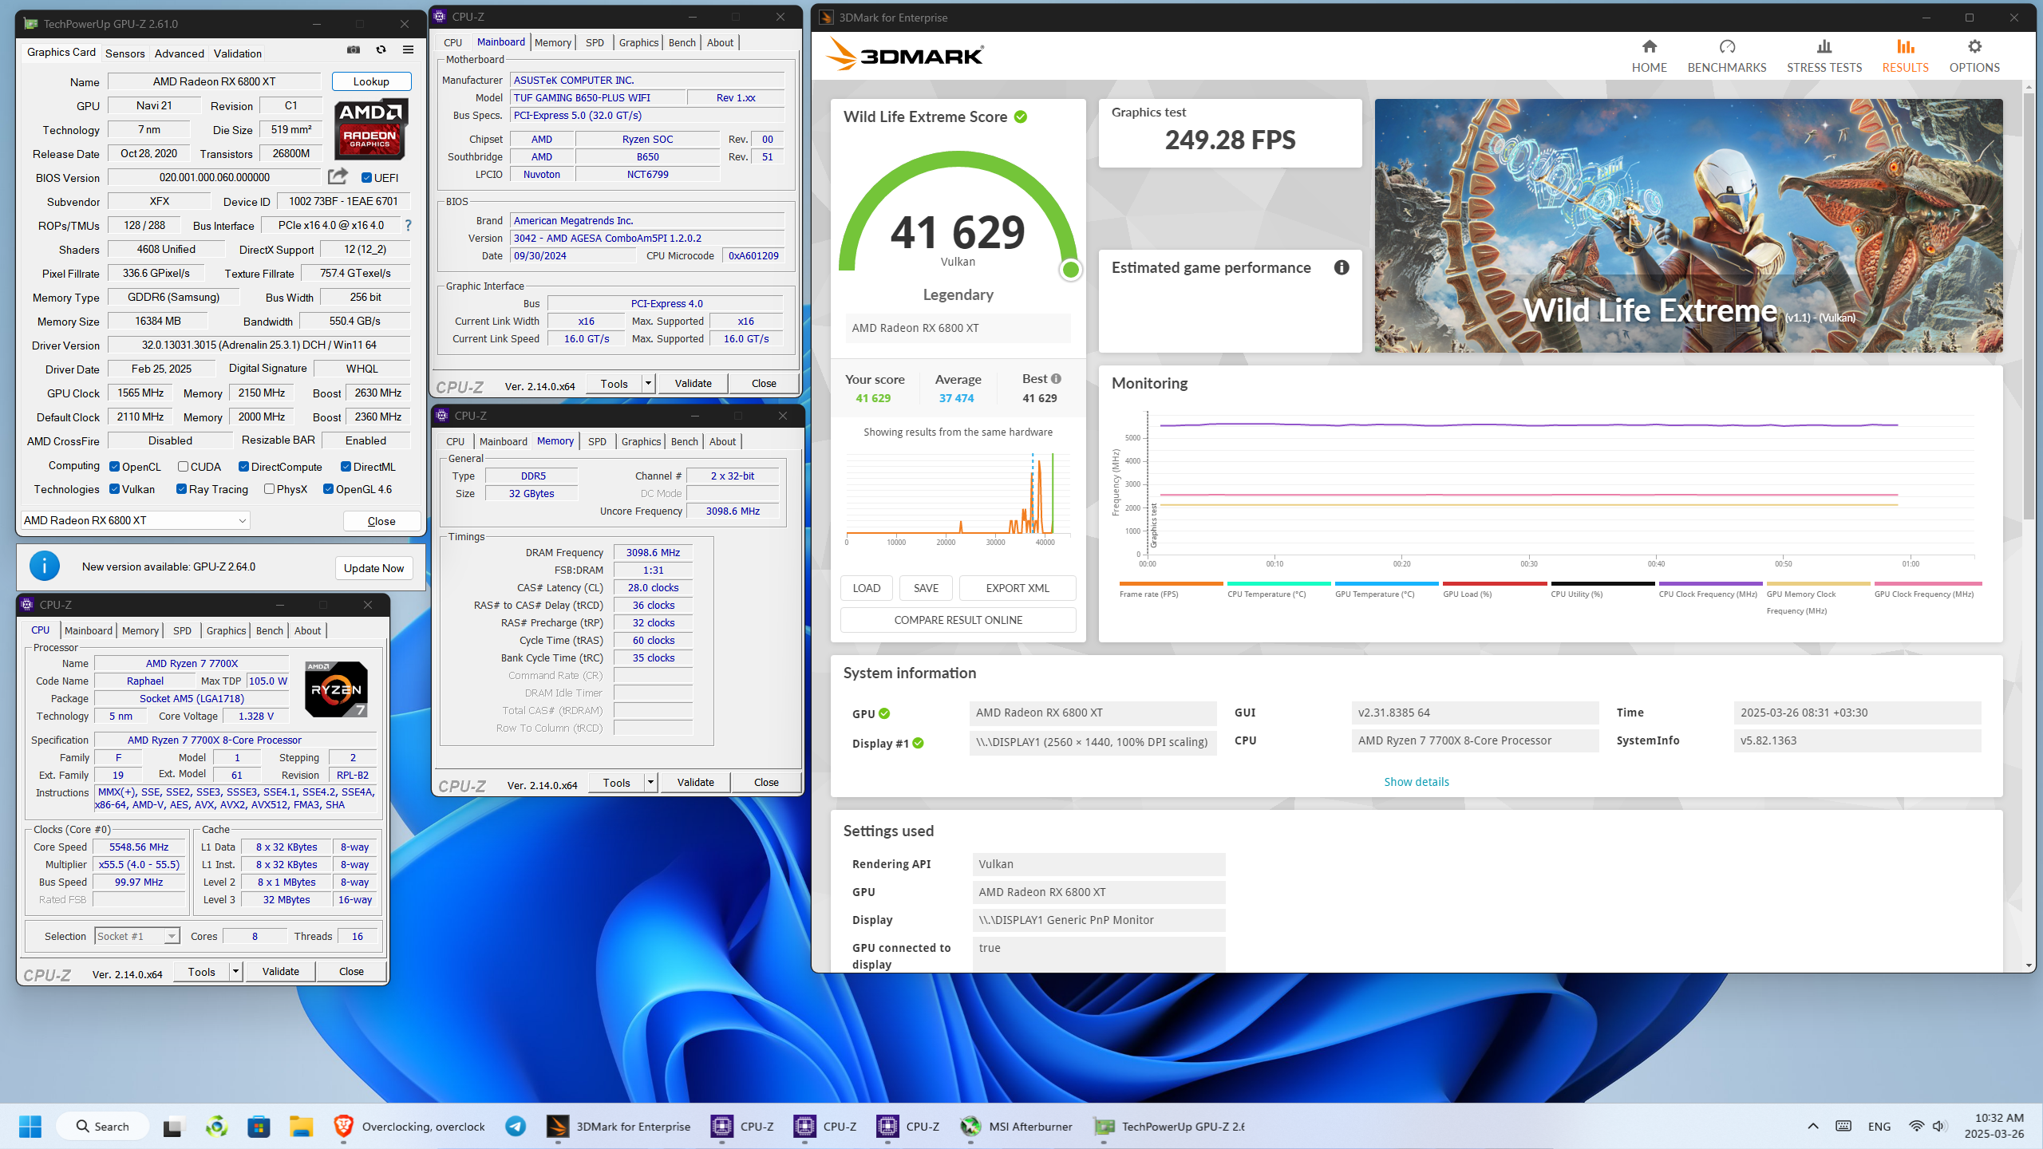Open Graphics tab in bottom-left CPU-Z window
The height and width of the screenshot is (1149, 2043).
click(226, 630)
